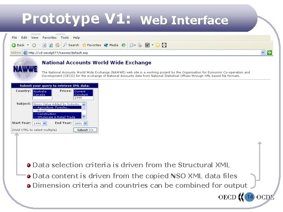Select Gross Value Added by Industry
Image resolution: width=283 pixels, height=212 pixels.
(57, 104)
